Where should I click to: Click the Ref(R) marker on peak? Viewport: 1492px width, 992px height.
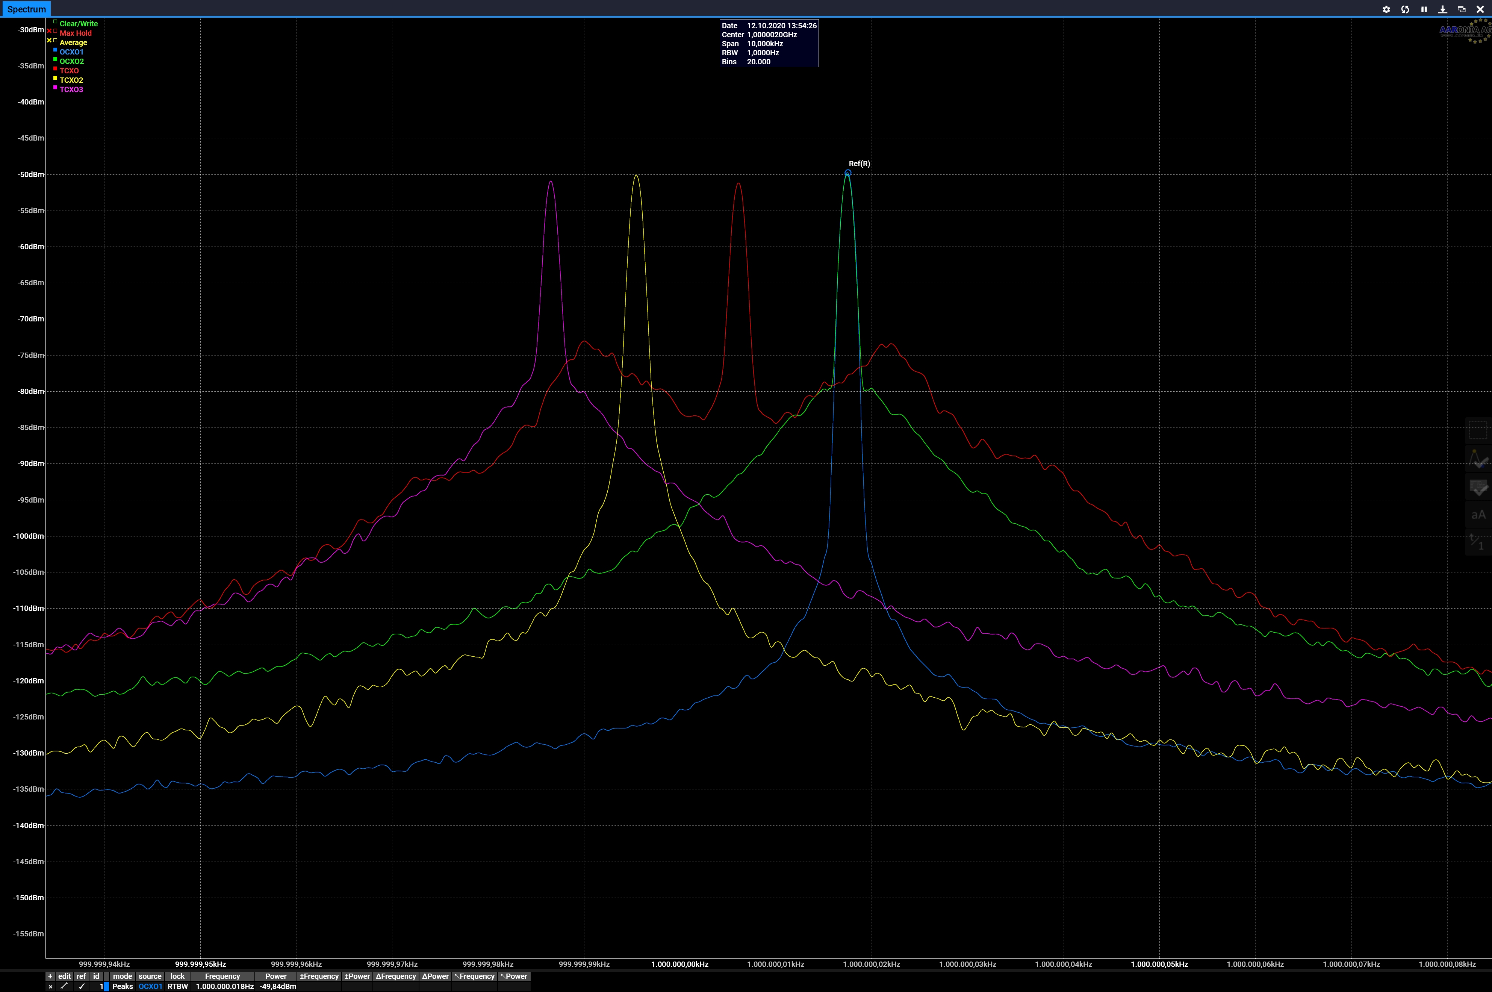click(848, 173)
